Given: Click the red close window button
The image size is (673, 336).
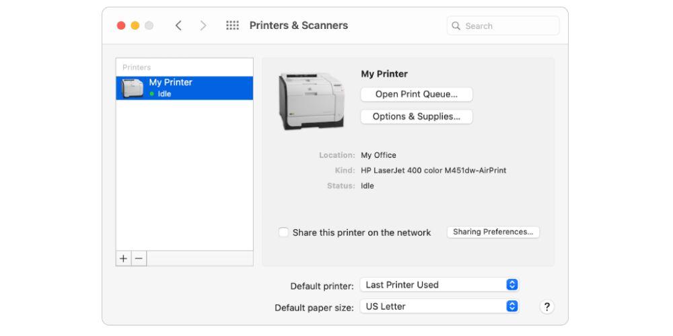Looking at the screenshot, I should [x=121, y=26].
